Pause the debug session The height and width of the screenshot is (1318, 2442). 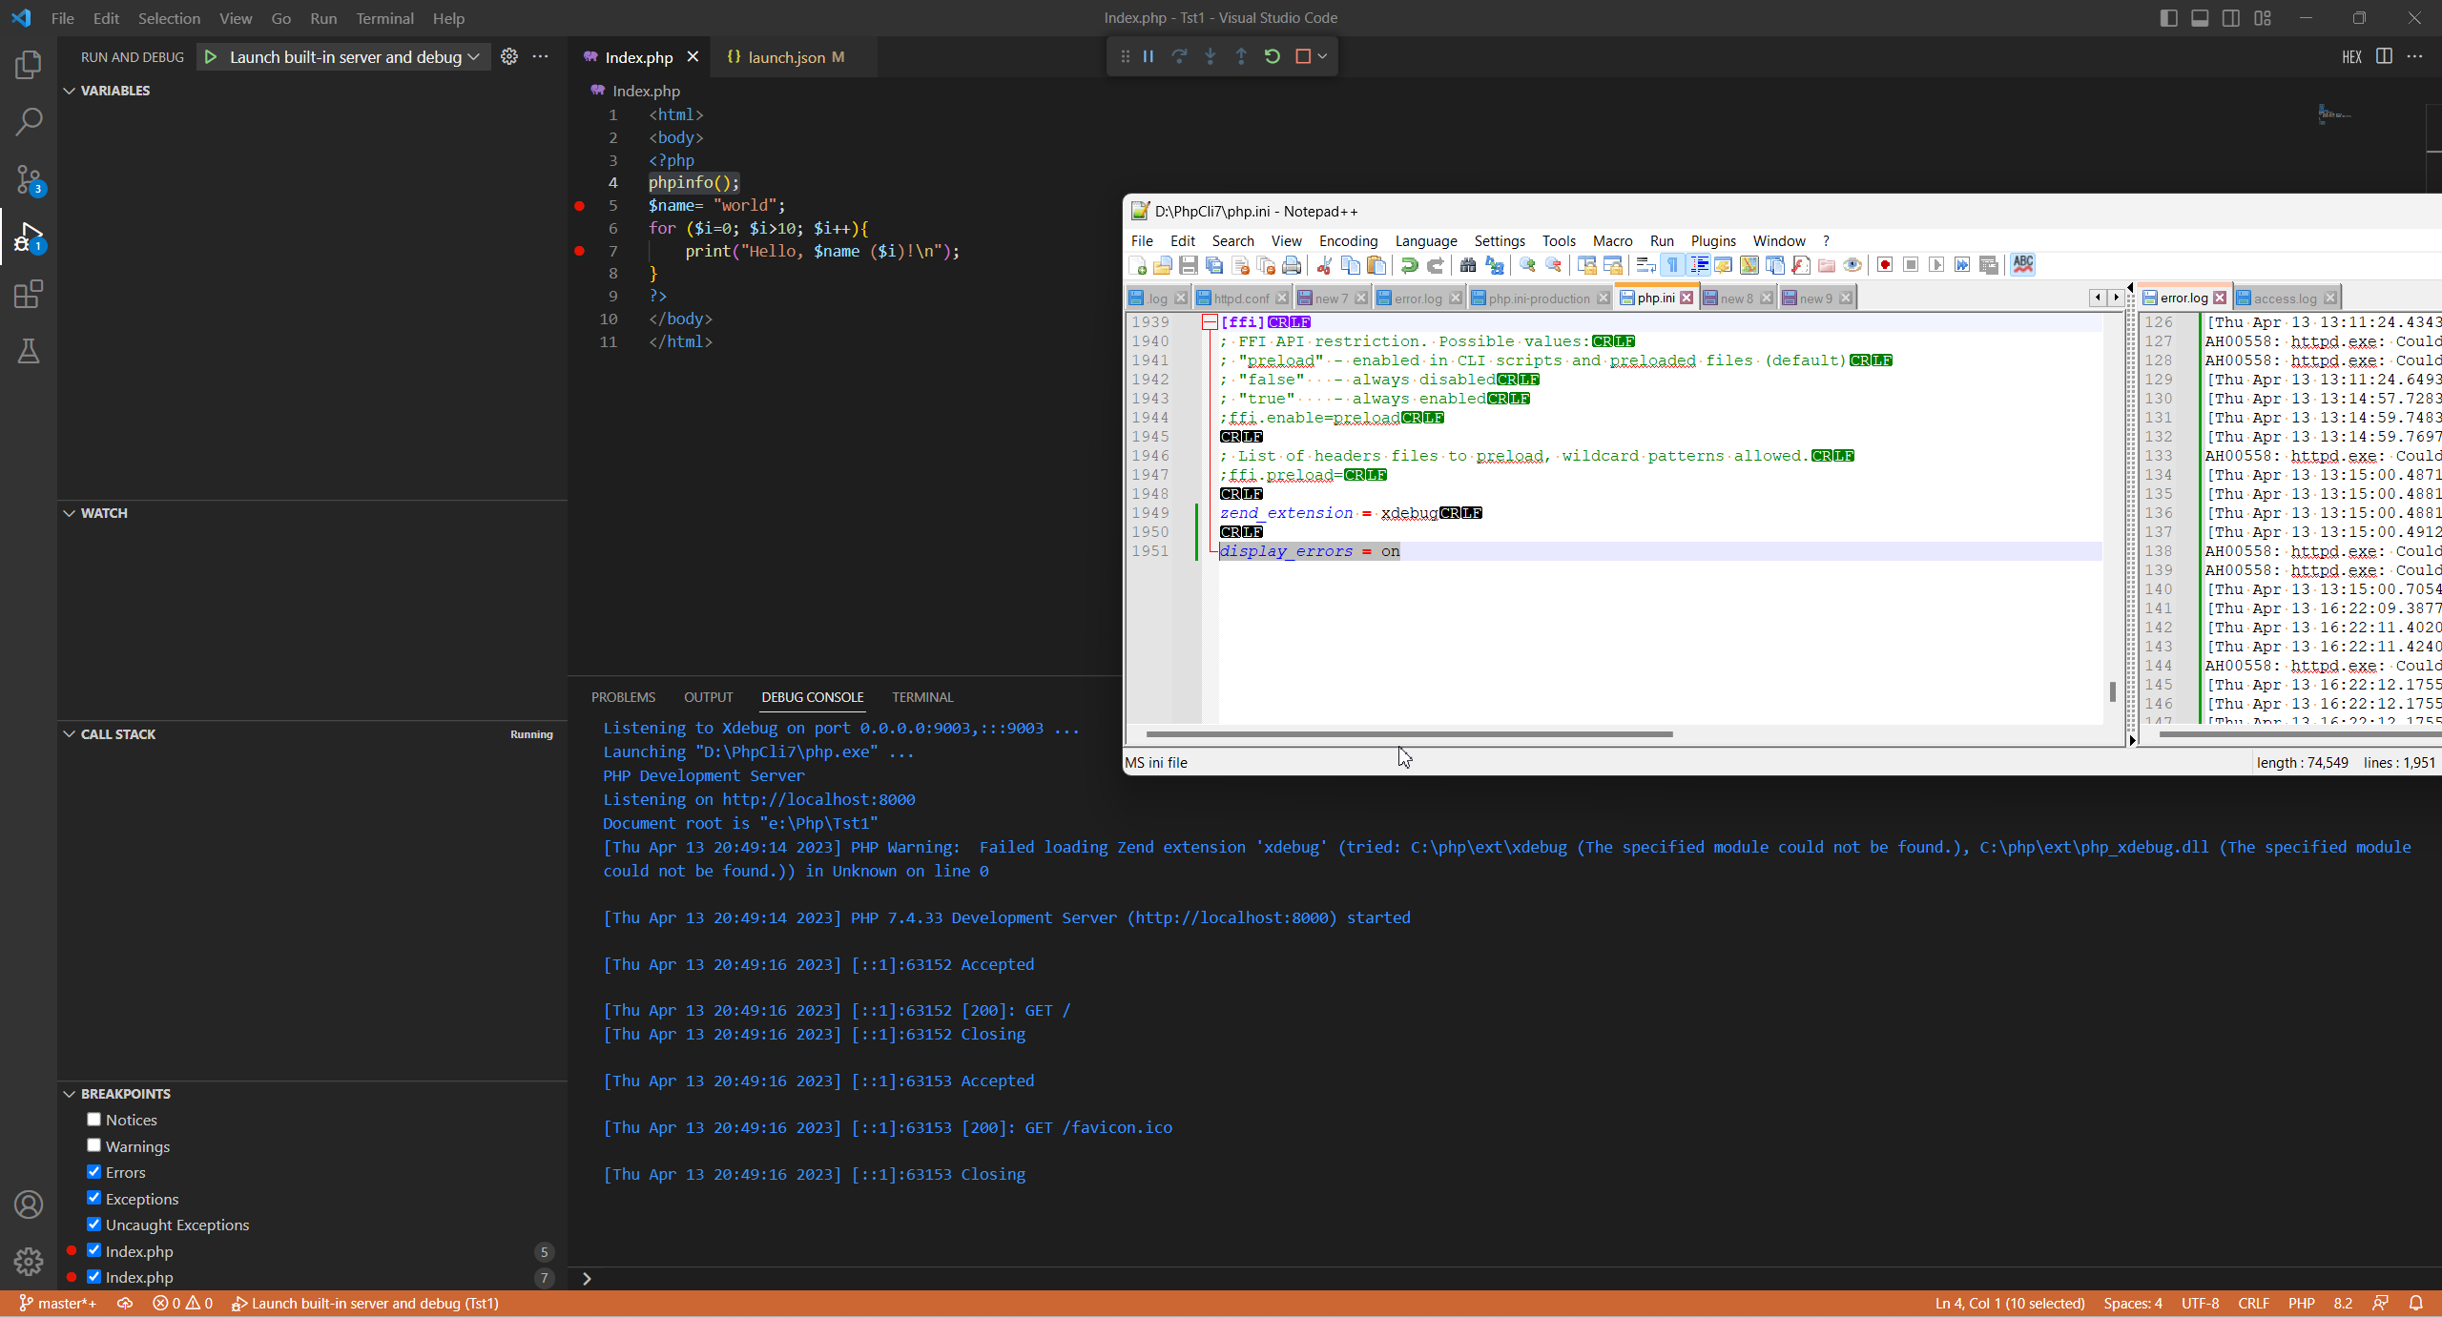click(x=1149, y=56)
